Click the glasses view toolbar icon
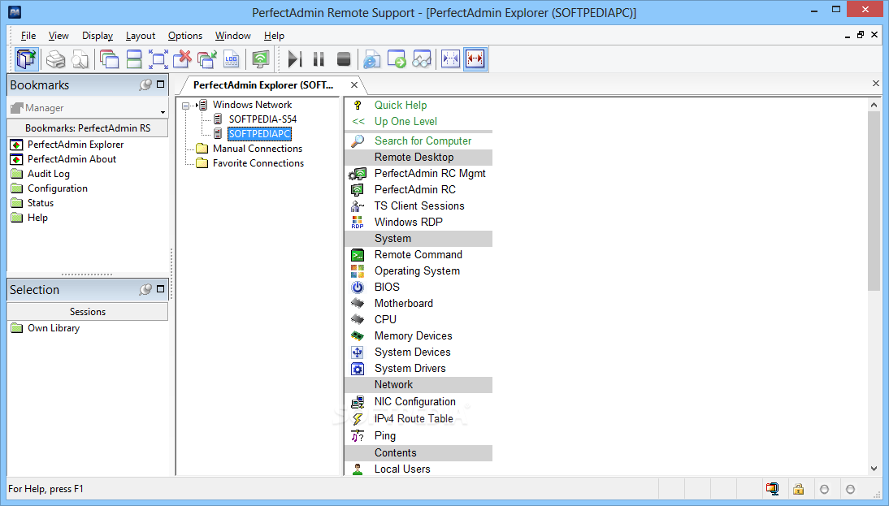 pyautogui.click(x=421, y=59)
